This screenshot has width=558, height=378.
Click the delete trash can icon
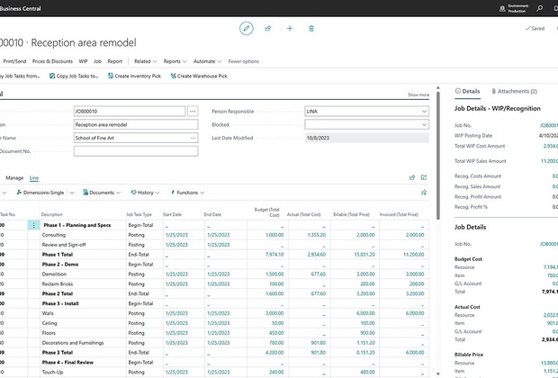coord(311,29)
